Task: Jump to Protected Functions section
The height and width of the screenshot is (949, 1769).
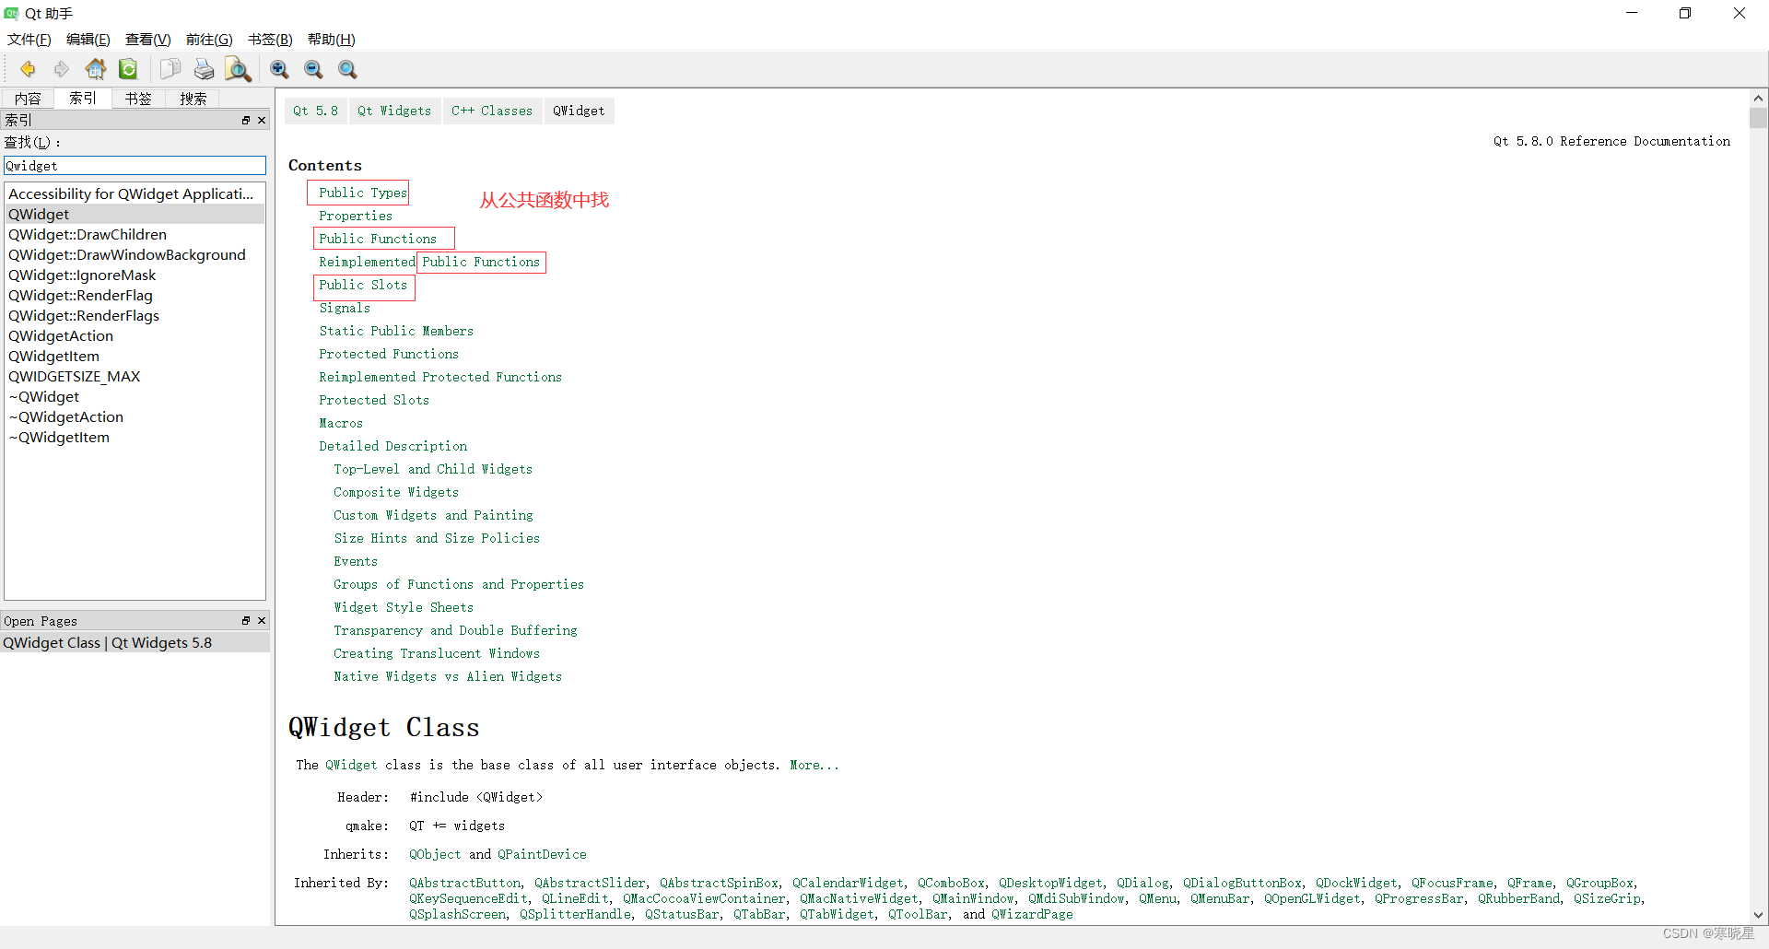Action: point(389,354)
